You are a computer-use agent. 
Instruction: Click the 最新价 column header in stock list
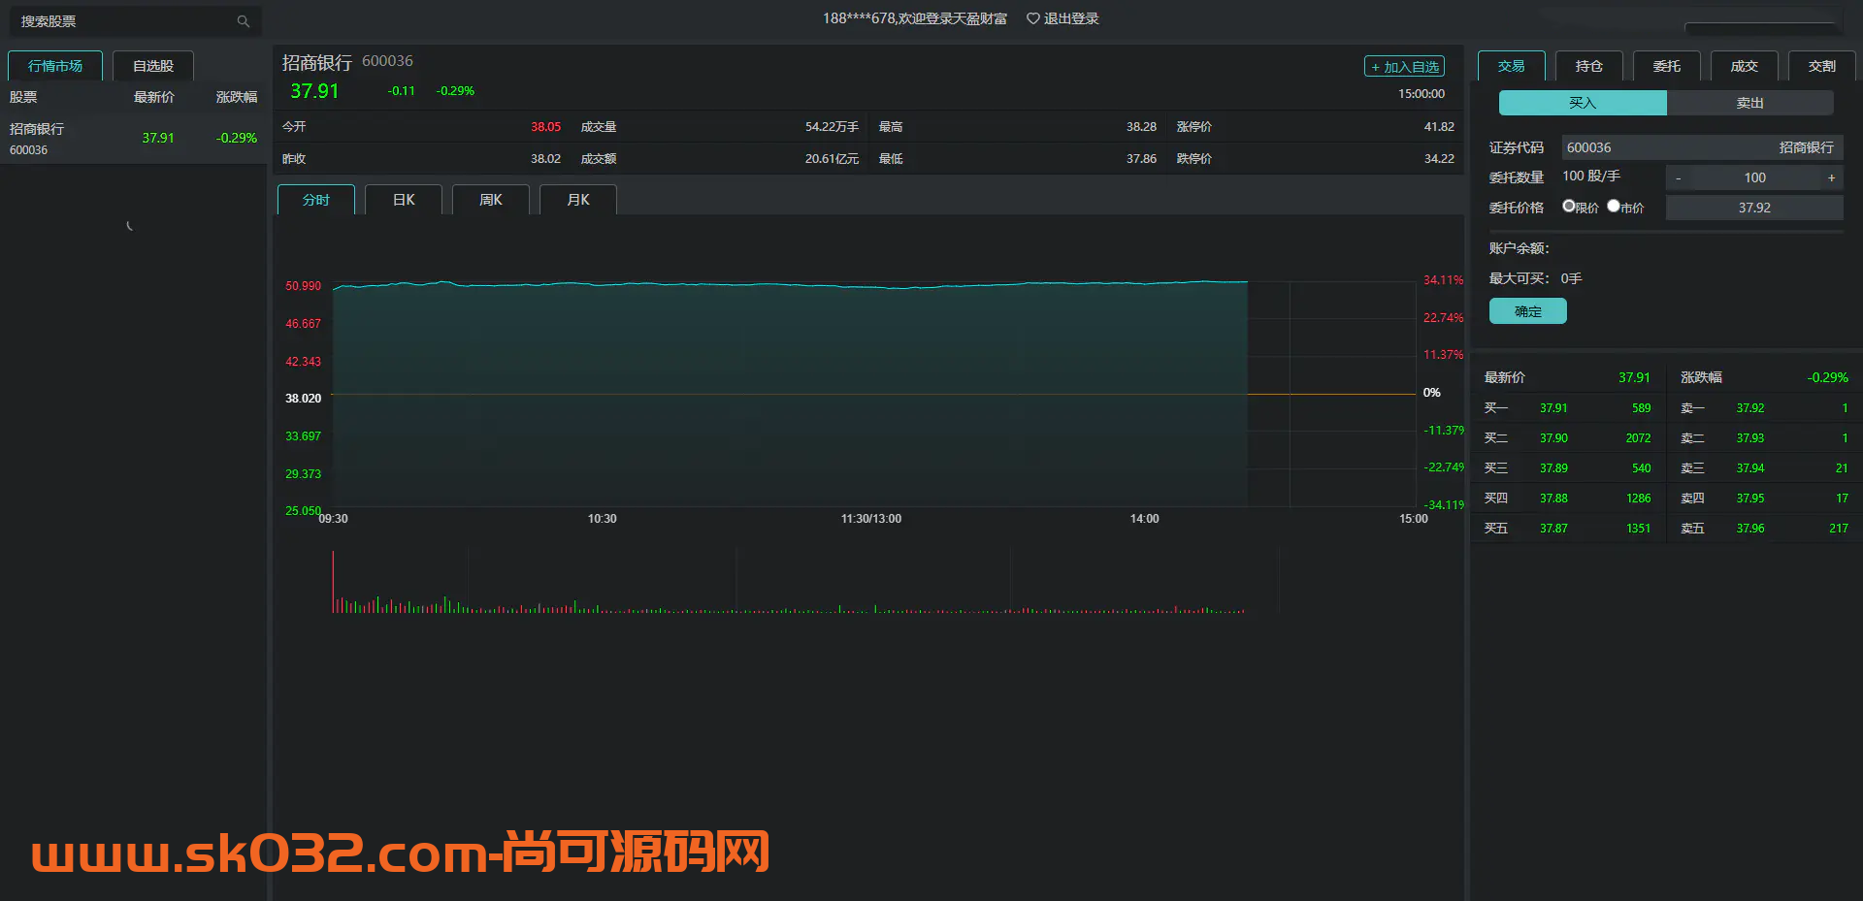click(154, 97)
